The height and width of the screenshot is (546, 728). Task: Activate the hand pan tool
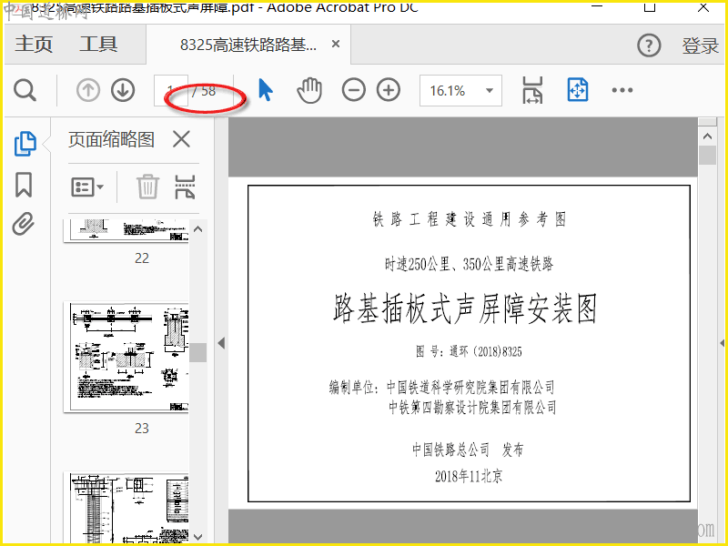(309, 90)
